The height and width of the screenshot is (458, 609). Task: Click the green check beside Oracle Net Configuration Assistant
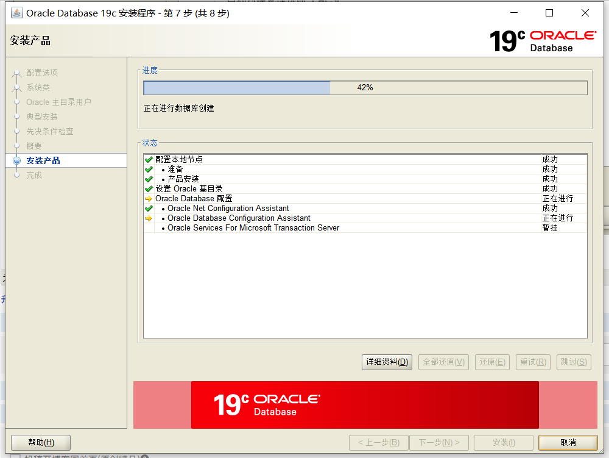point(149,209)
